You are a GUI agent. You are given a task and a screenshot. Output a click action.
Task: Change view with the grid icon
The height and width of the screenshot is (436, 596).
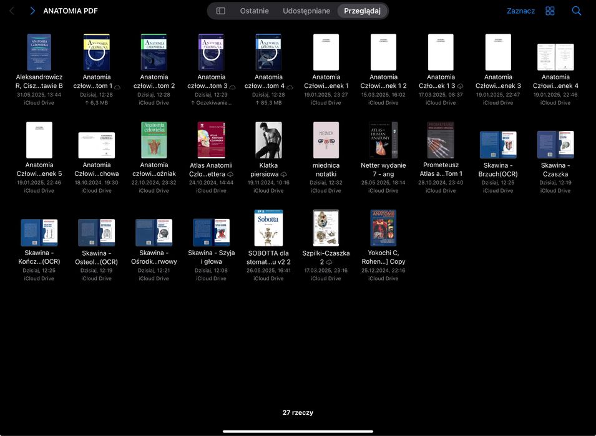[x=550, y=11]
